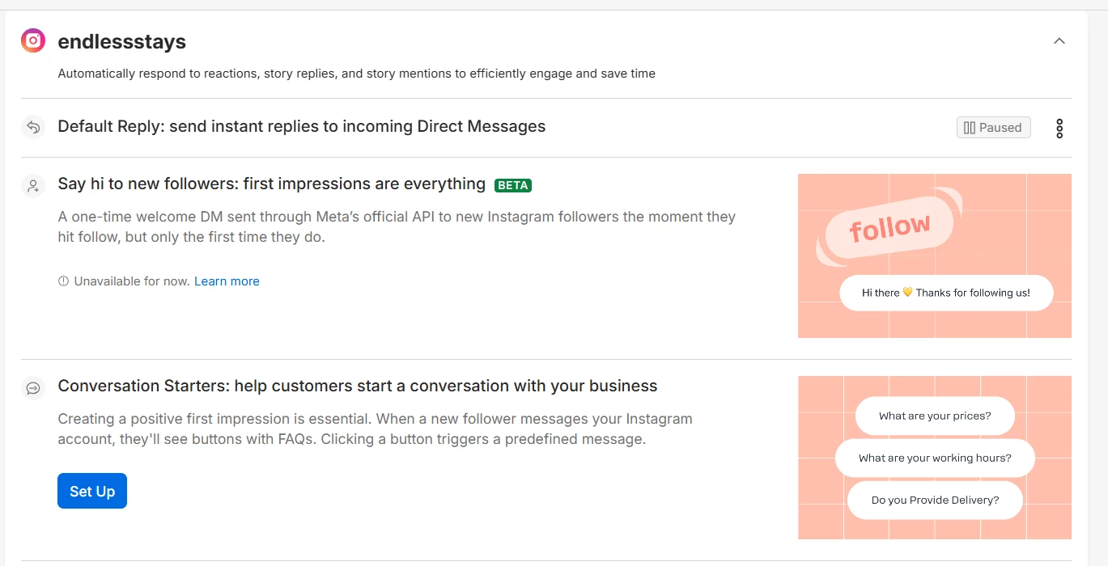Click the 'Say hi to new followers' heading
The width and height of the screenshot is (1108, 566).
coord(271,184)
